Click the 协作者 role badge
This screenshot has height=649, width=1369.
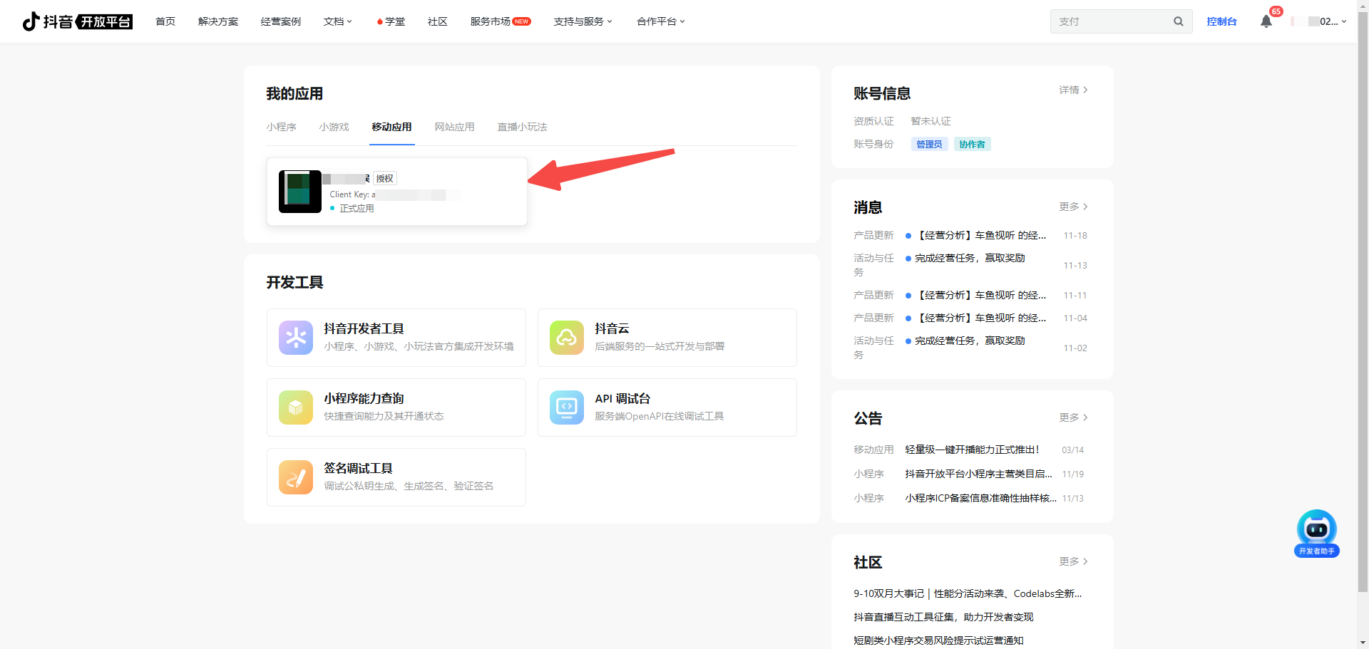point(973,144)
